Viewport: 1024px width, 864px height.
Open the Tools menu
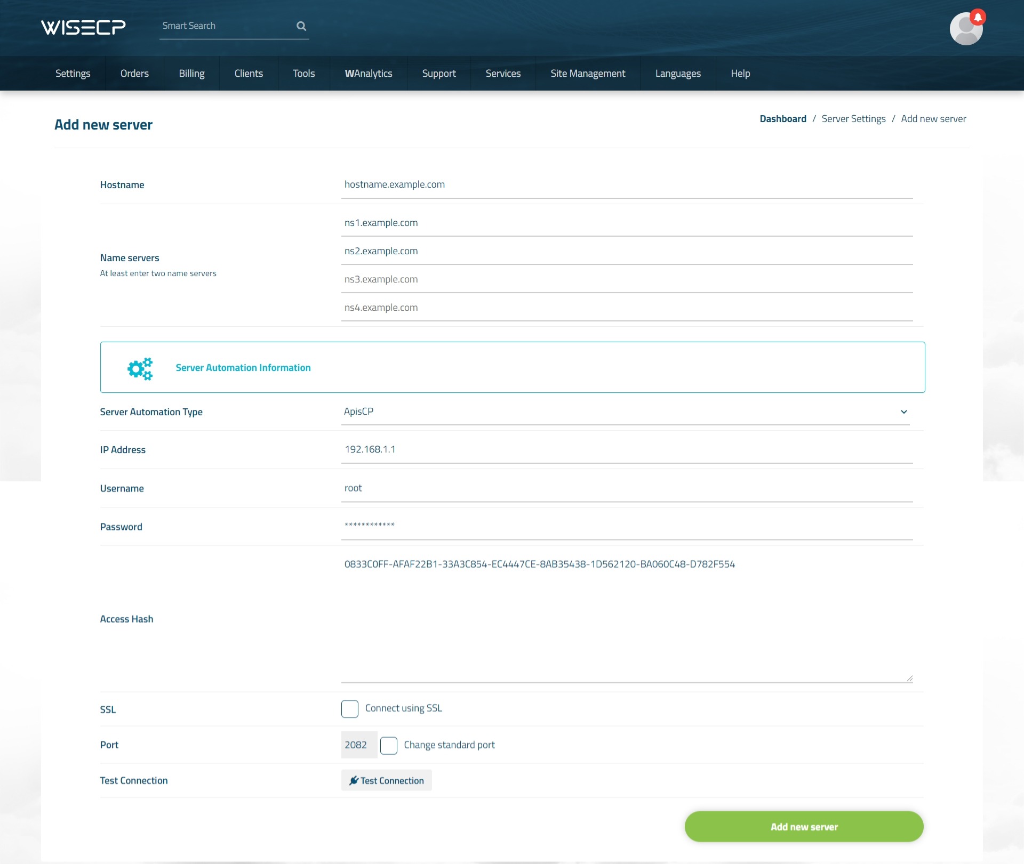point(303,74)
